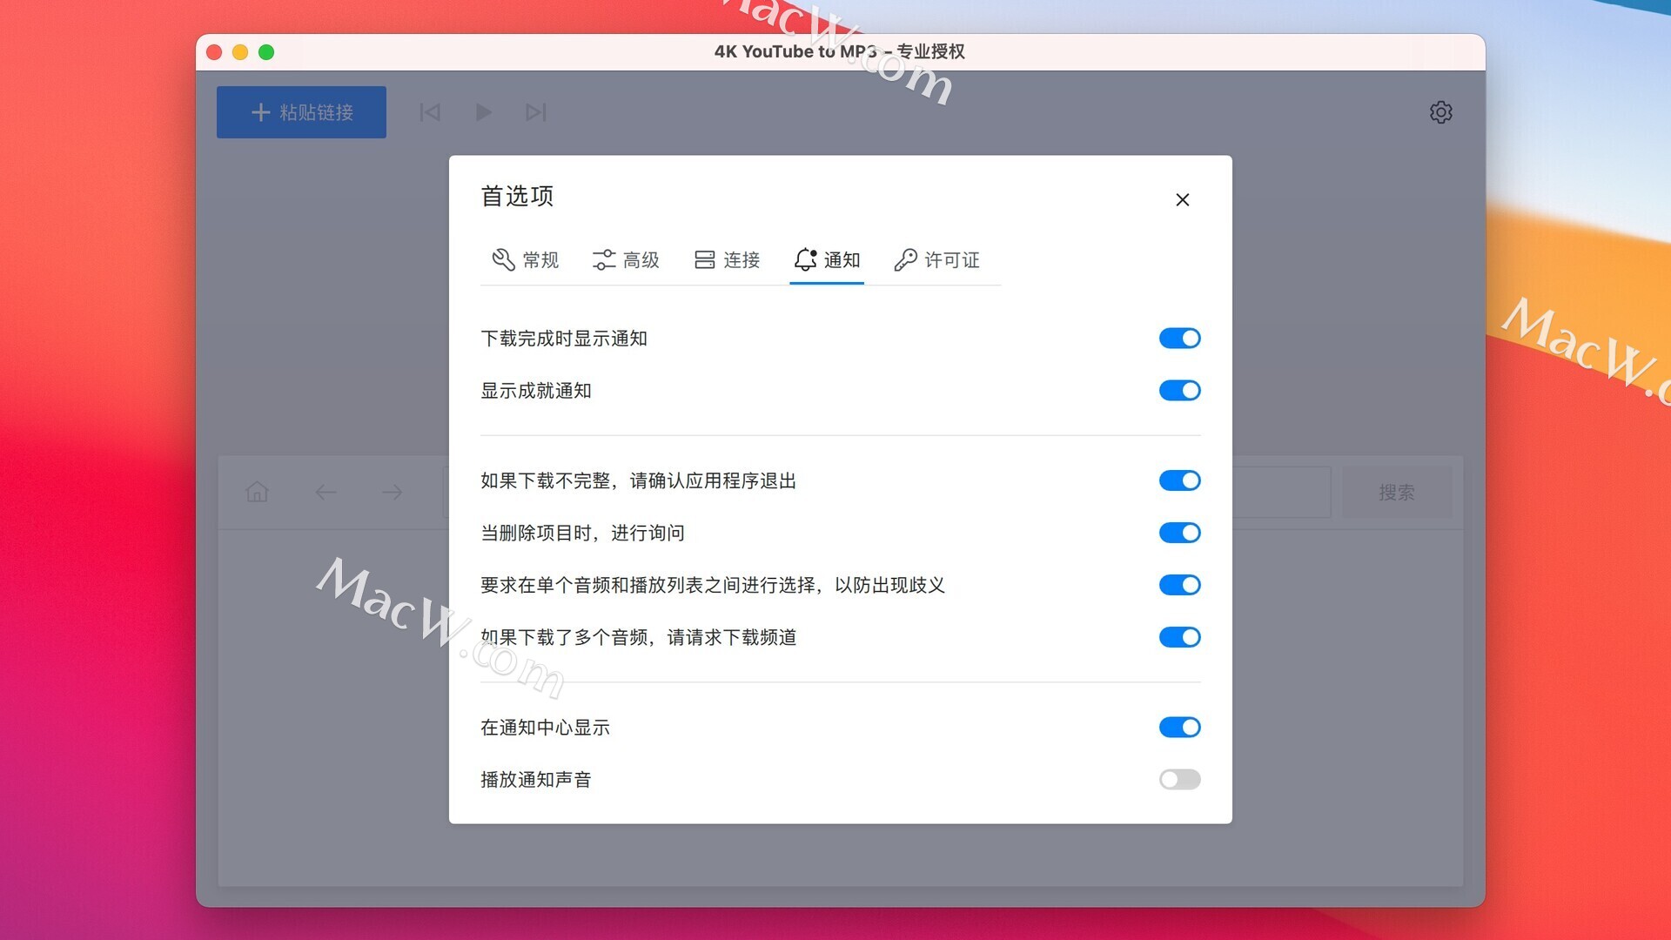
Task: Click the 在通知中心显示 label text
Action: click(546, 727)
